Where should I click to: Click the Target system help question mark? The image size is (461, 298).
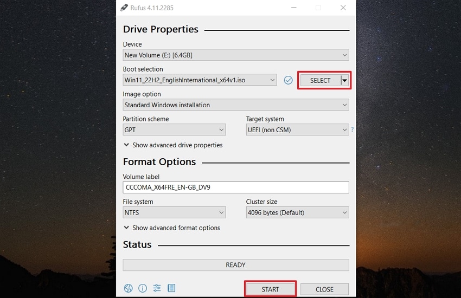click(352, 129)
